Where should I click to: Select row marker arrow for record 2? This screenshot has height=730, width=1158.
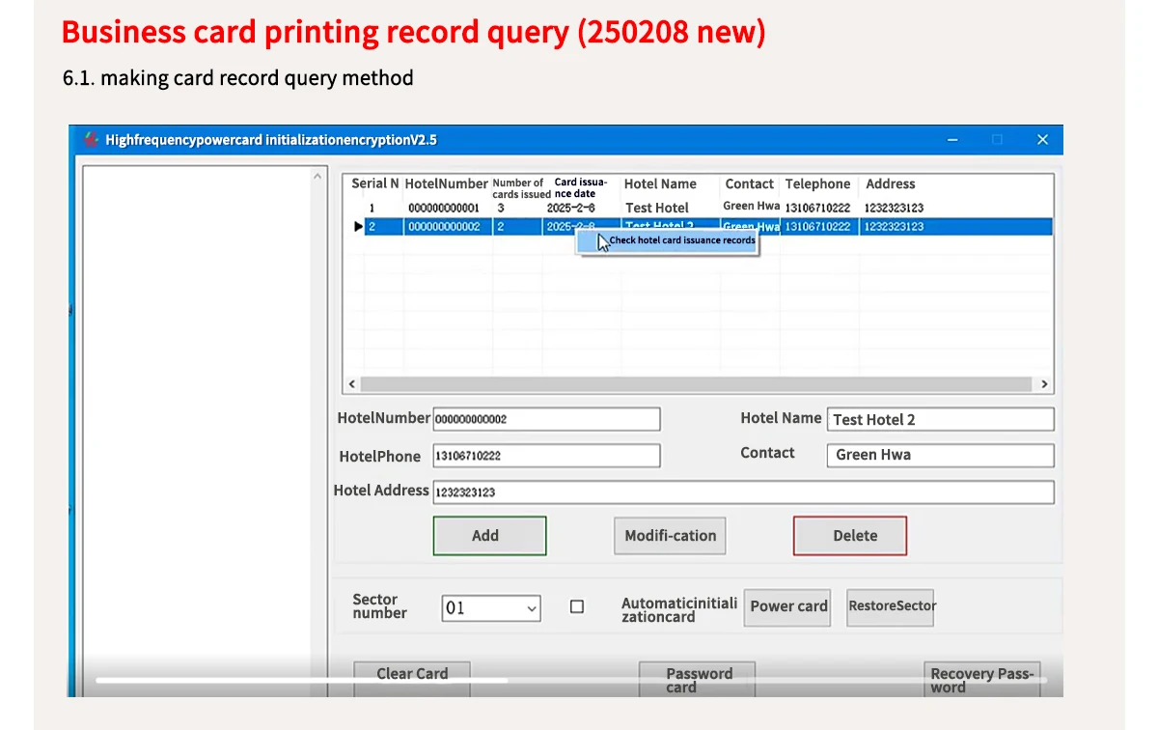(x=358, y=227)
